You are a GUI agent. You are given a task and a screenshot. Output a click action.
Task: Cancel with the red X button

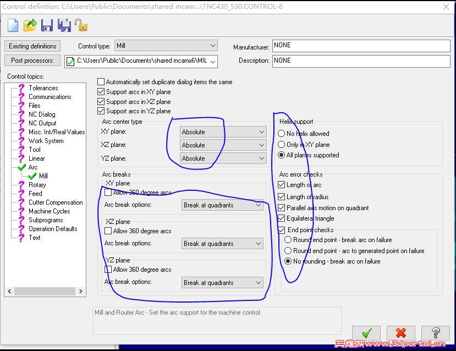[401, 332]
